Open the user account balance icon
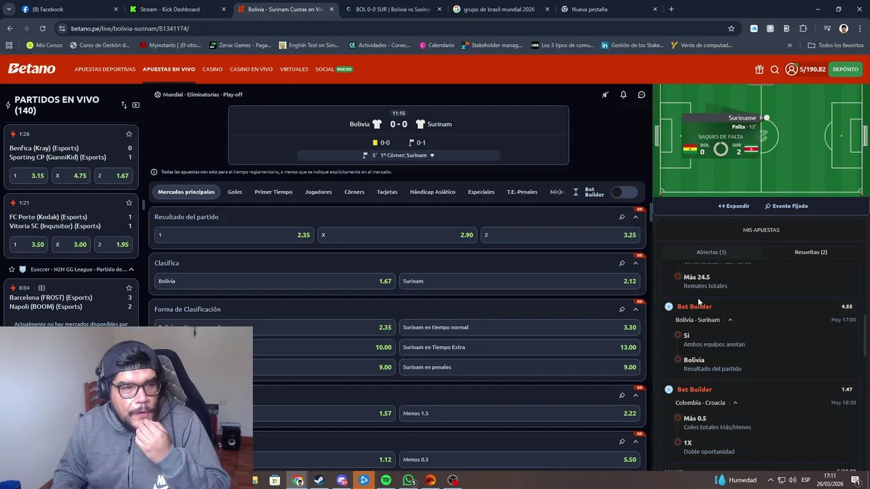Image resolution: width=870 pixels, height=489 pixels. coord(791,69)
